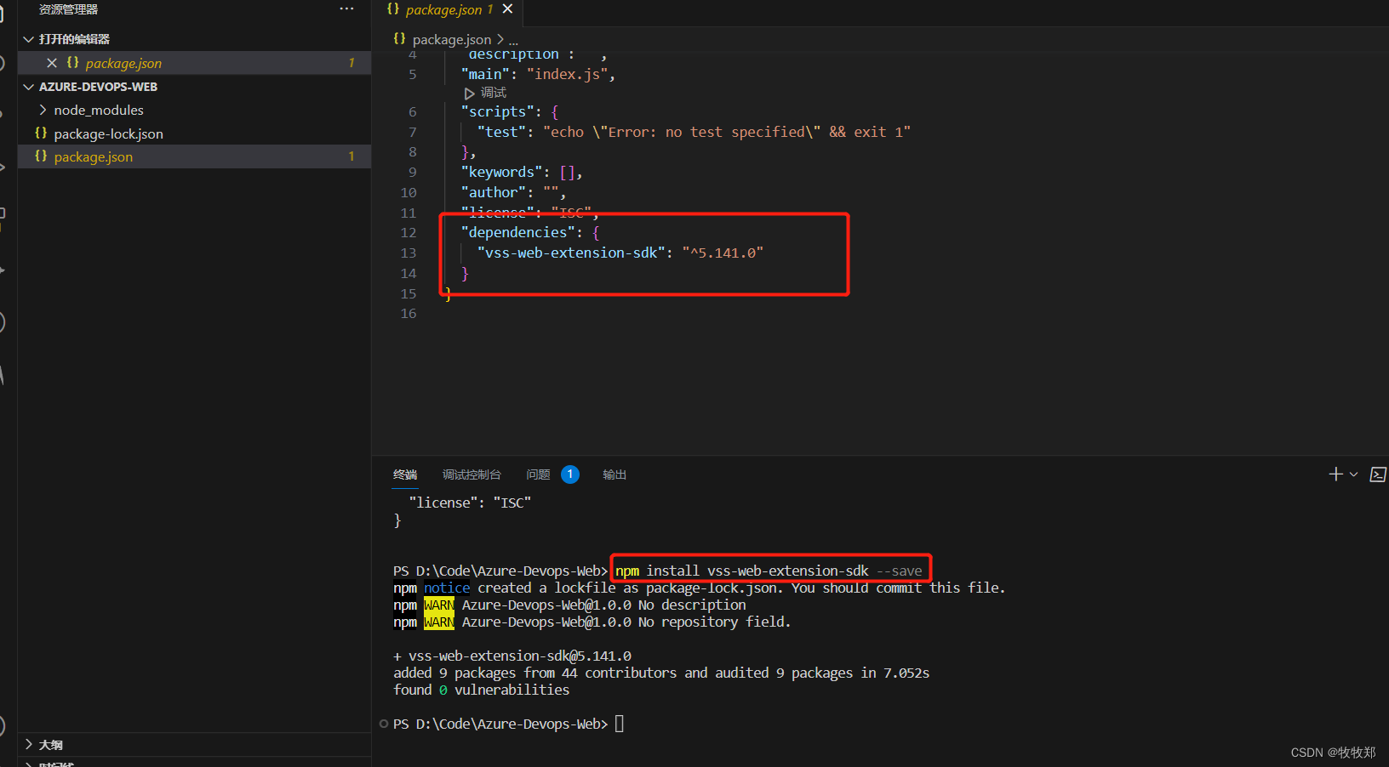
Task: Click inside the terminal prompt line
Action: tap(620, 723)
